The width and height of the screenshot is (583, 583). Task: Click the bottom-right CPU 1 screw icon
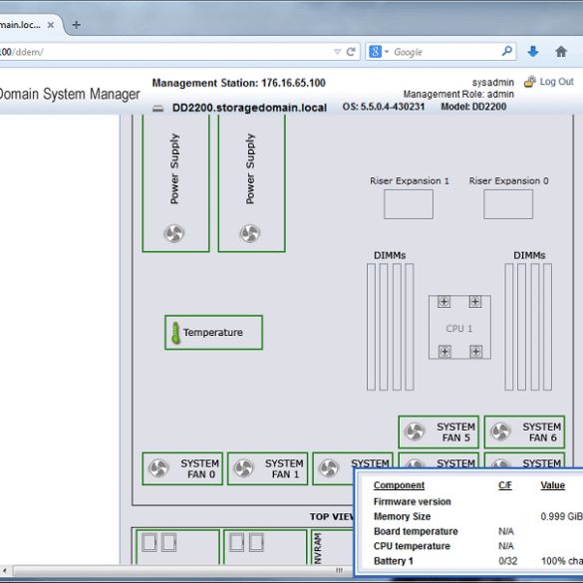(x=476, y=352)
